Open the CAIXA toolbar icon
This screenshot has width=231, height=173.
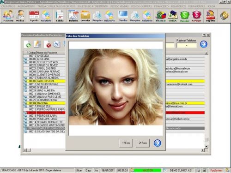[x=173, y=16]
